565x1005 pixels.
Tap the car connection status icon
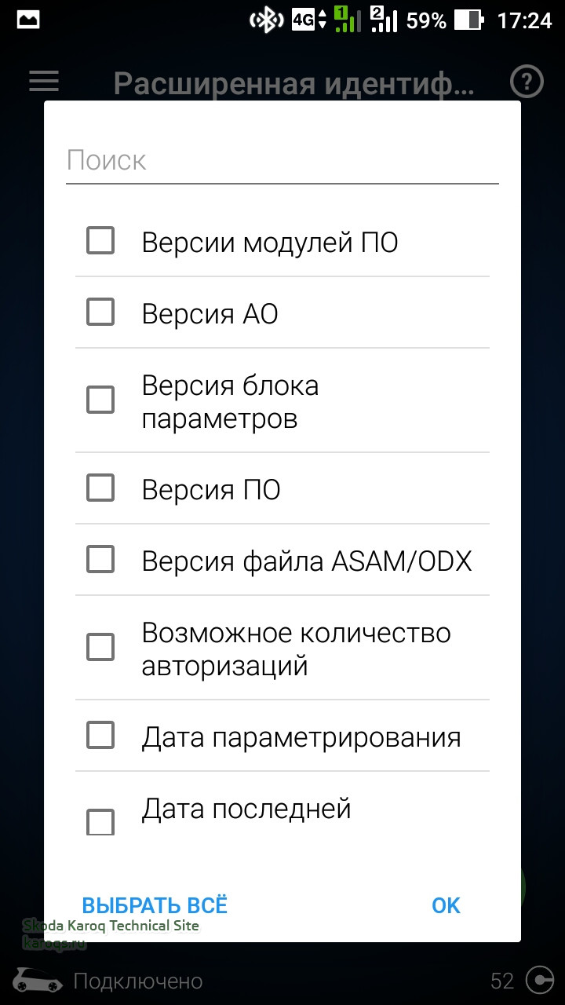38,981
